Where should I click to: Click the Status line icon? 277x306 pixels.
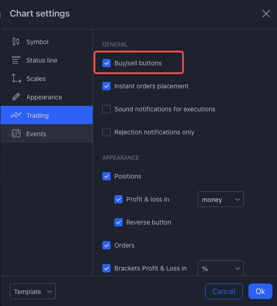click(16, 60)
